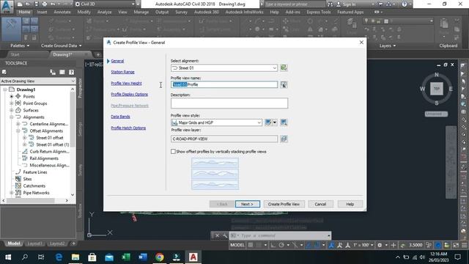Viewport: 469px width, 264px height.
Task: Open the Annotate ribbon tab
Action: (62, 12)
